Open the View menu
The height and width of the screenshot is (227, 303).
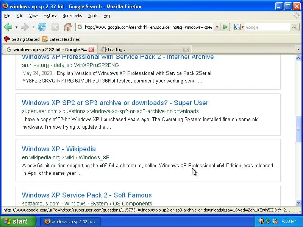[33, 16]
